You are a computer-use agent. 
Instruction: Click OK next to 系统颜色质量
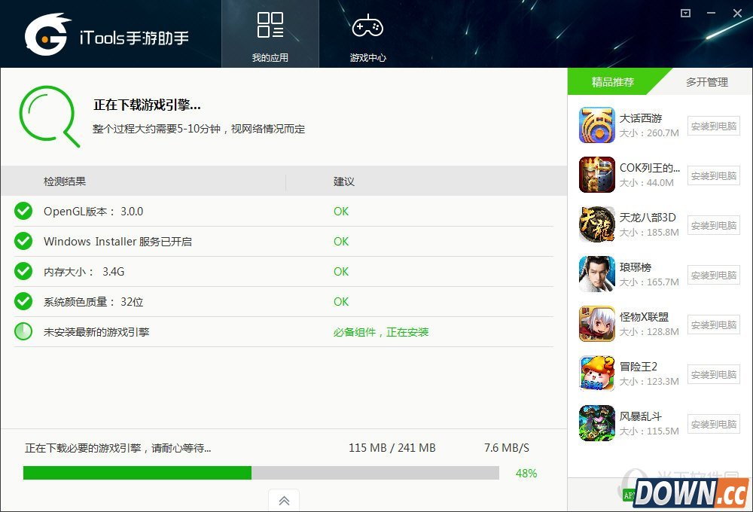point(341,302)
